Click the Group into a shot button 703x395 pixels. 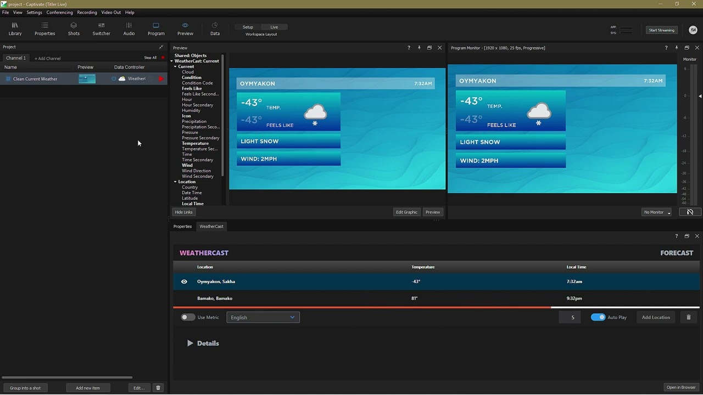(25, 388)
